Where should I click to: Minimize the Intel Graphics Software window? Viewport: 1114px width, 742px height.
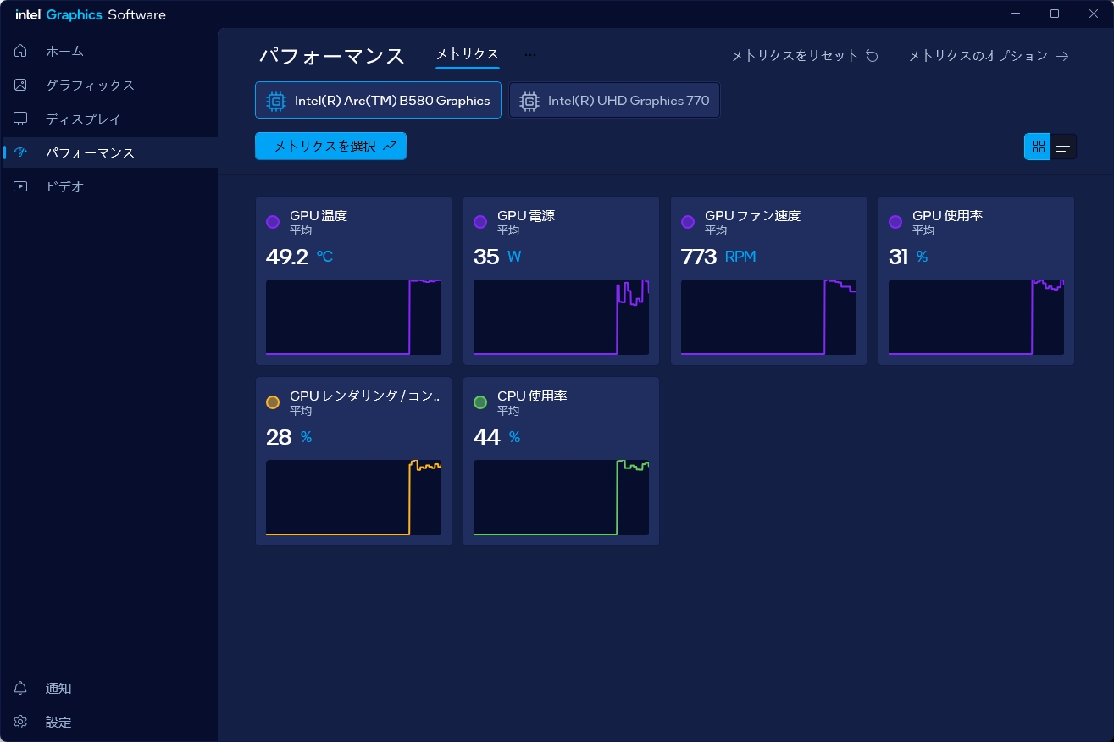pos(1017,14)
